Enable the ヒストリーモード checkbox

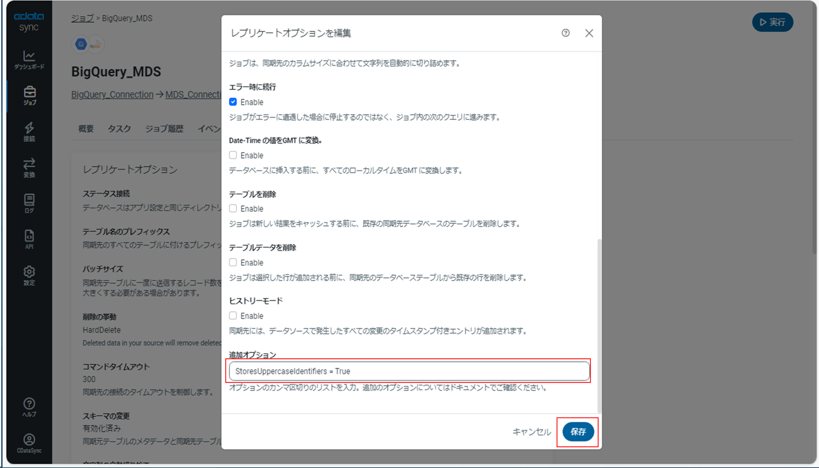click(x=232, y=316)
